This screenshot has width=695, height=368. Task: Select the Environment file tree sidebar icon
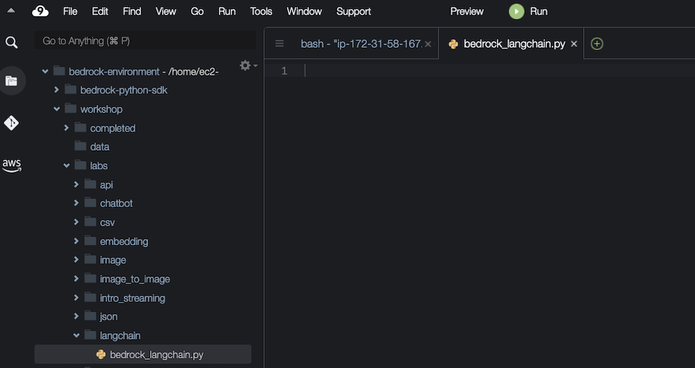11,81
